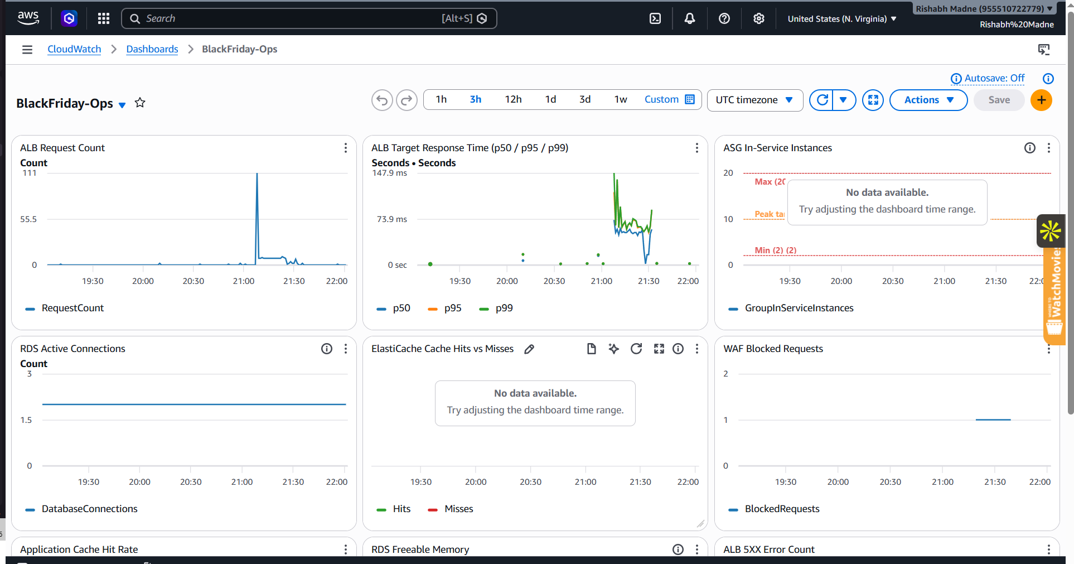Select the 12h time range
Viewport: 1074px width, 564px height.
(x=514, y=99)
